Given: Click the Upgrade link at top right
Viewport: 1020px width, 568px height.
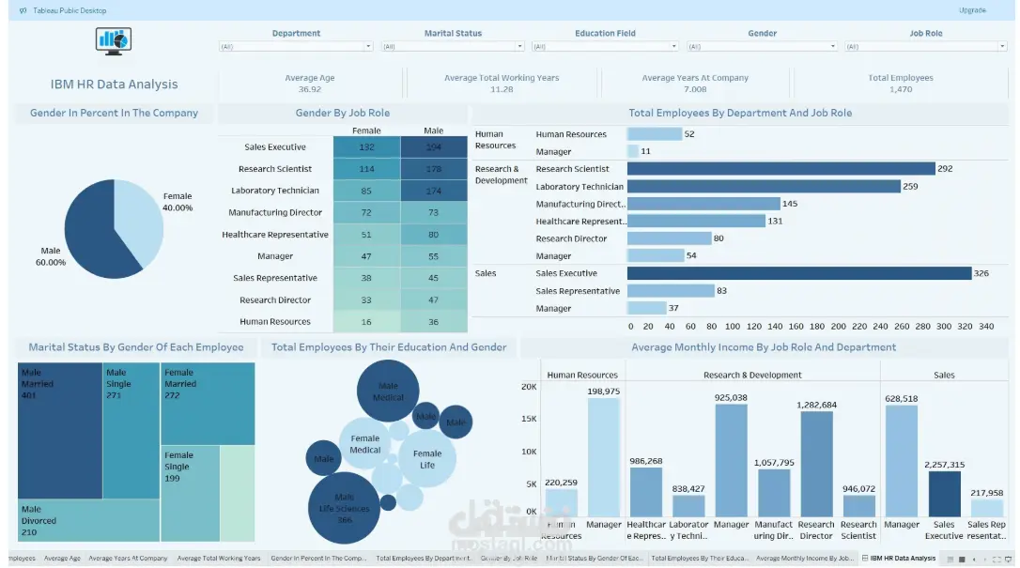Looking at the screenshot, I should pyautogui.click(x=972, y=10).
